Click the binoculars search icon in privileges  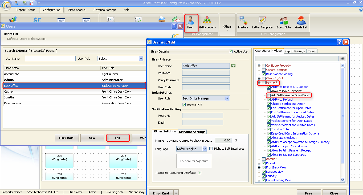(x=342, y=59)
